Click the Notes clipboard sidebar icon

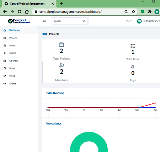5,68
